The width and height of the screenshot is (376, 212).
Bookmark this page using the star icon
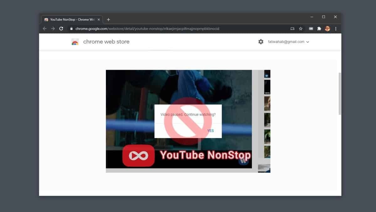tap(301, 28)
